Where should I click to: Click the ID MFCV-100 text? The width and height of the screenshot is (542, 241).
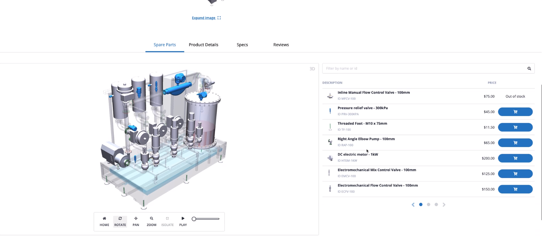click(346, 99)
